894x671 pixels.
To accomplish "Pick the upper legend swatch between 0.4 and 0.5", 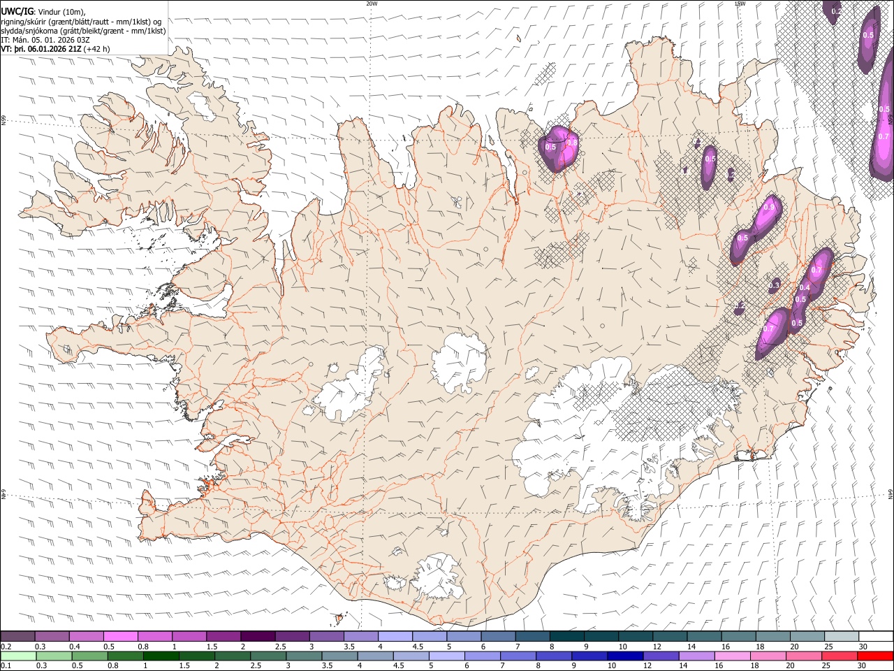I will point(87,636).
